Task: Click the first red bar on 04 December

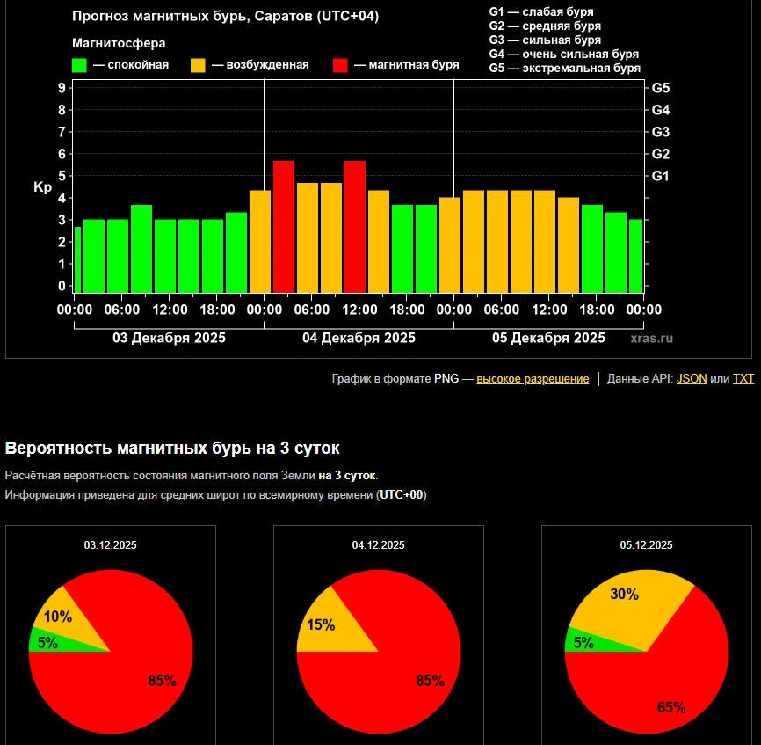Action: 283,227
